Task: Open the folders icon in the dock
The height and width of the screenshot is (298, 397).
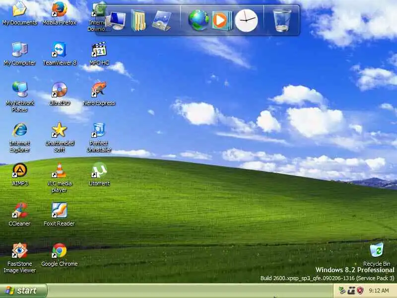Action: [x=138, y=21]
